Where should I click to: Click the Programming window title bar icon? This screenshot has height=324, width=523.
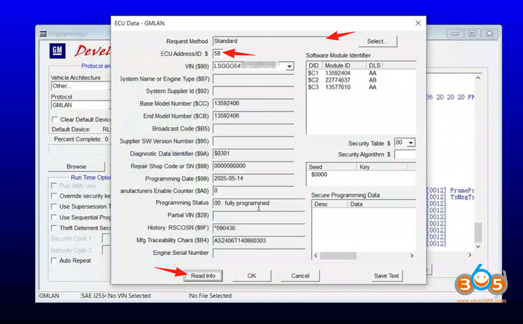coord(43,34)
